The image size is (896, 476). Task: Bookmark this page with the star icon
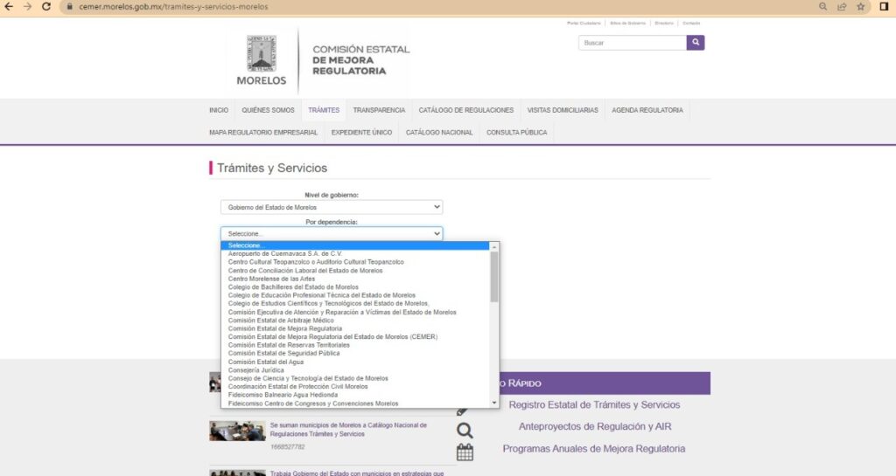click(861, 7)
